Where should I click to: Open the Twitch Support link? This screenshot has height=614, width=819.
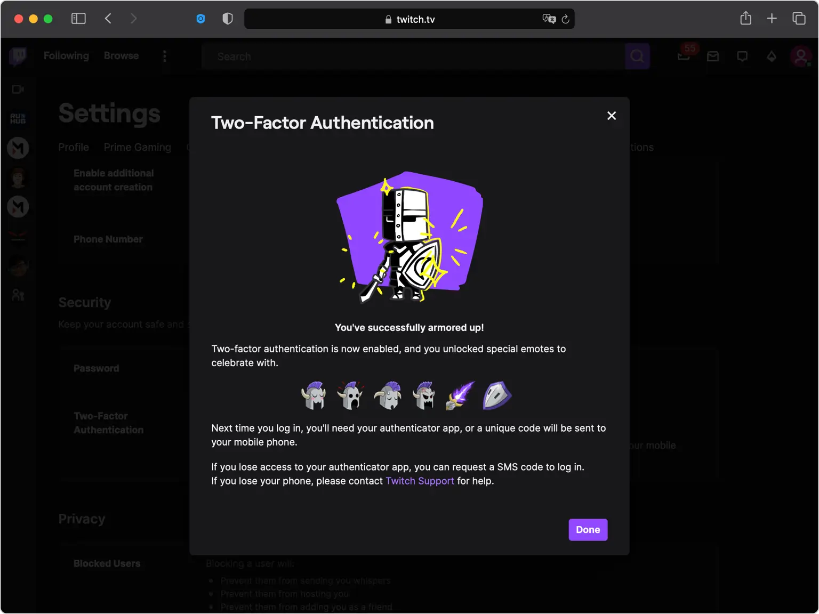(x=420, y=481)
